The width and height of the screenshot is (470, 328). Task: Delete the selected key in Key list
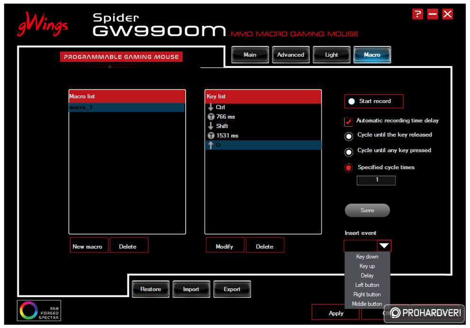point(265,245)
